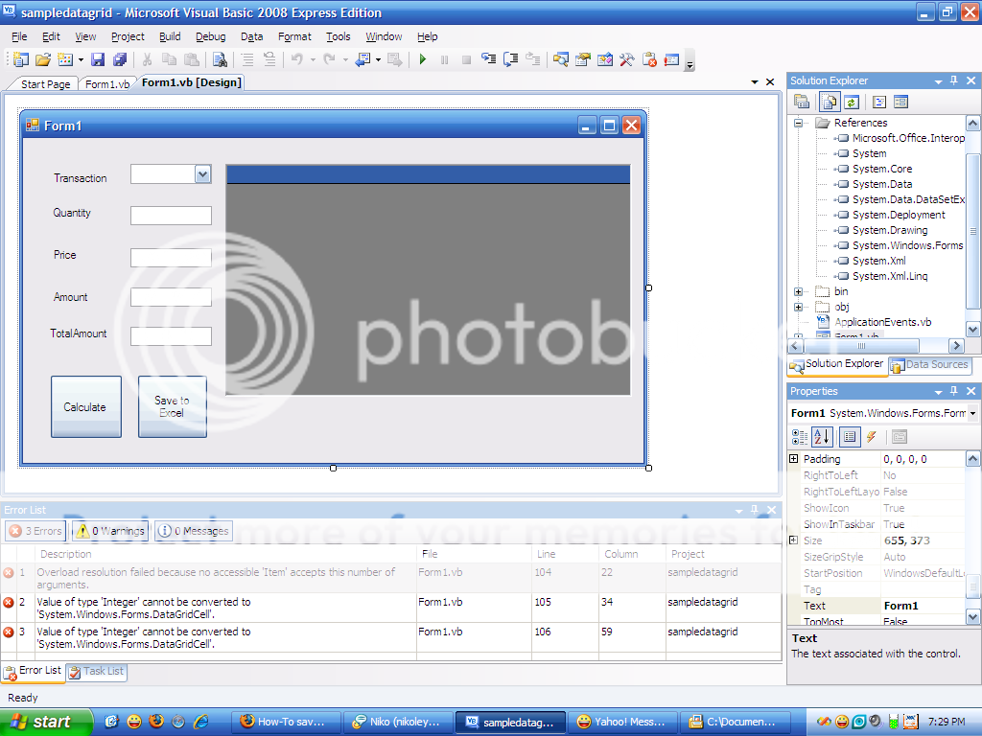The width and height of the screenshot is (982, 736).
Task: Open the File menu
Action: coord(19,36)
